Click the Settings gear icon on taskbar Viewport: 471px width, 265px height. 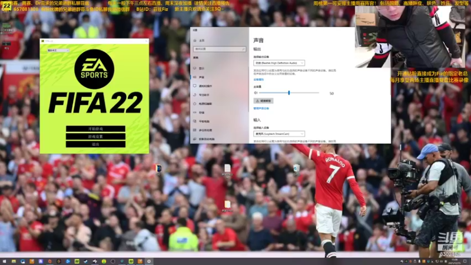149,261
